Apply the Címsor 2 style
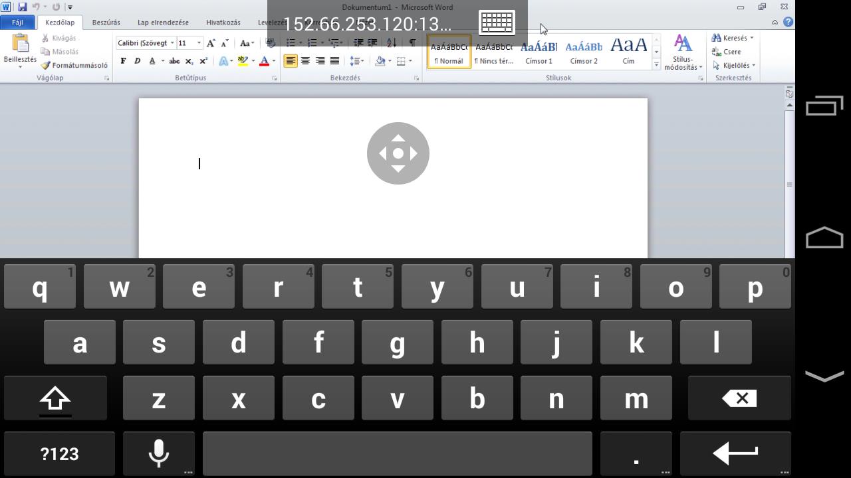 point(584,52)
